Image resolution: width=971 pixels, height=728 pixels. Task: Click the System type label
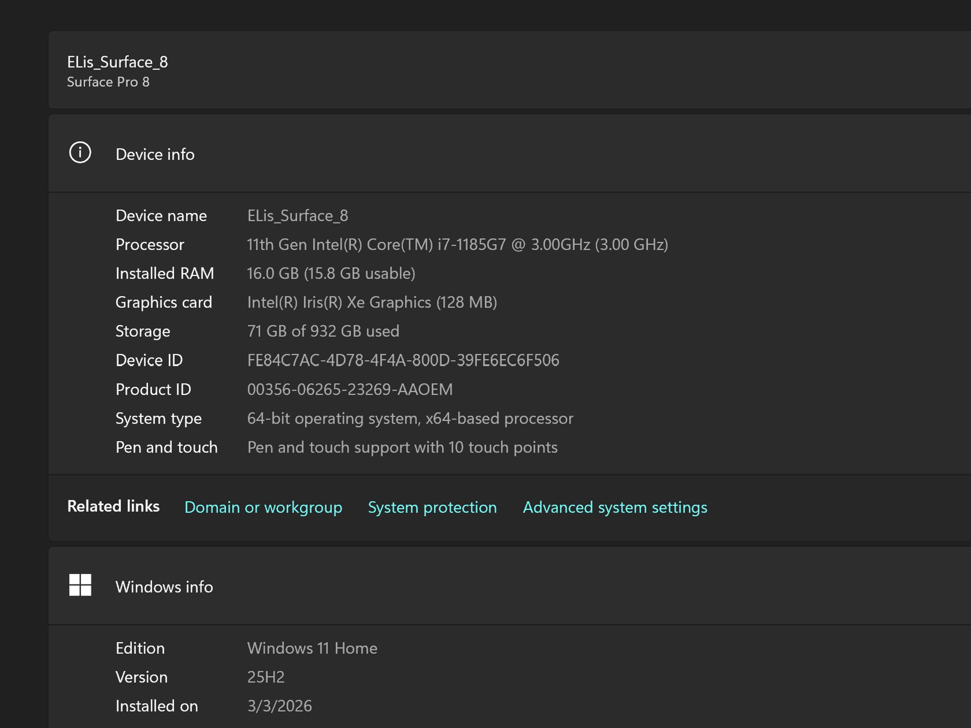pos(159,419)
